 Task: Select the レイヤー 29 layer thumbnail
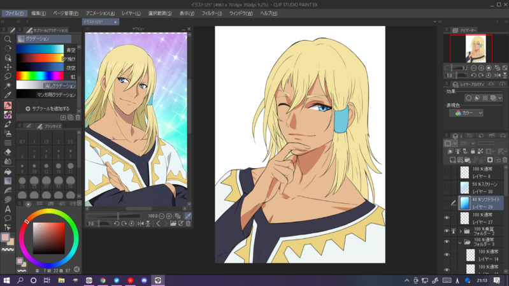pos(464,203)
